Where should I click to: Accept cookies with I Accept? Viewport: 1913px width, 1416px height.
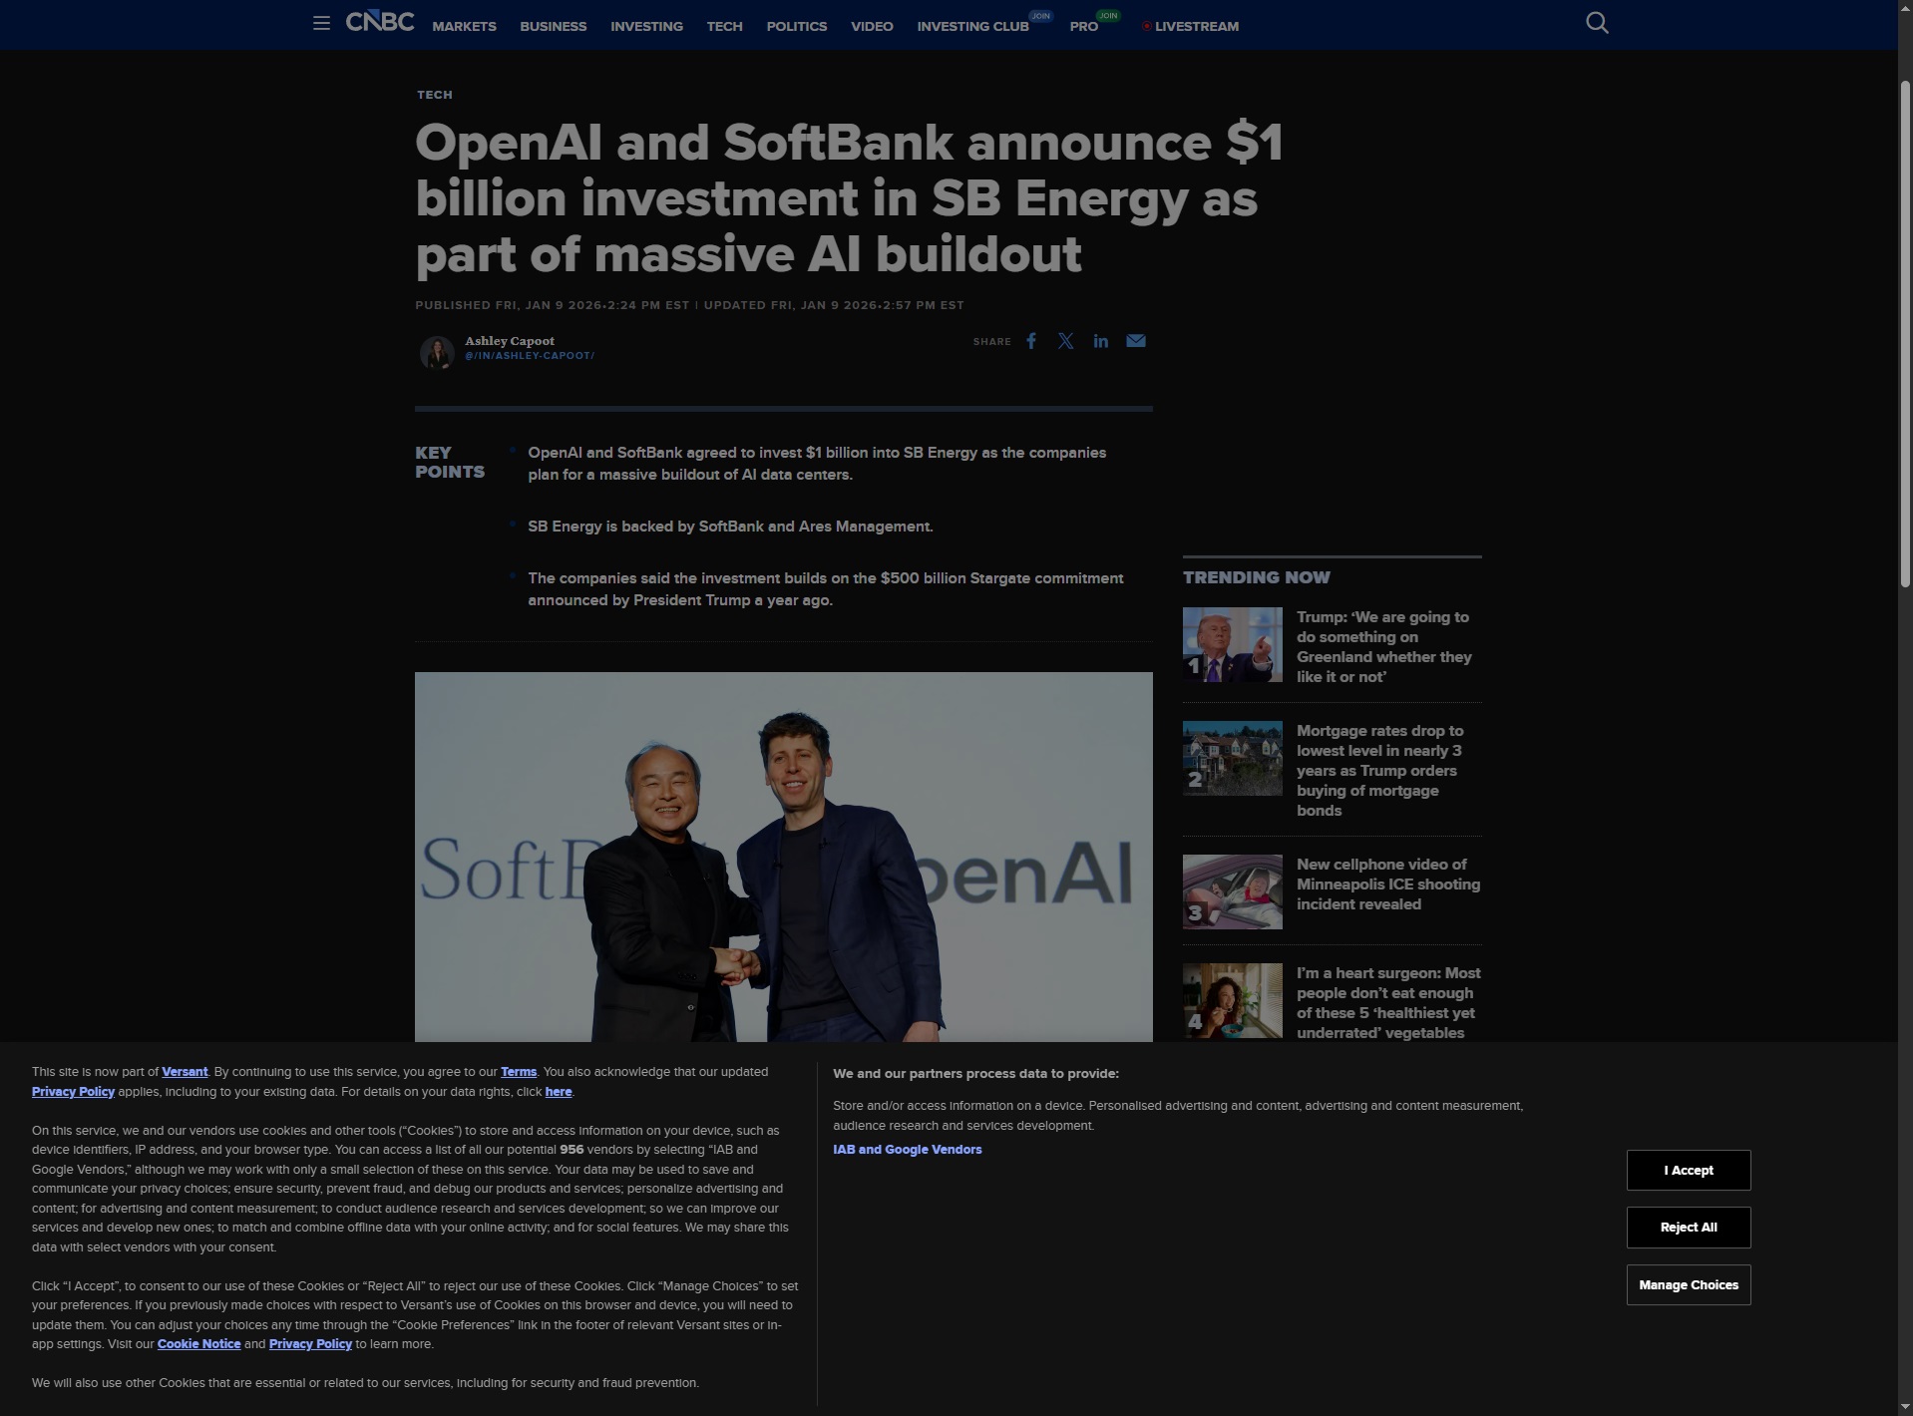tap(1689, 1171)
